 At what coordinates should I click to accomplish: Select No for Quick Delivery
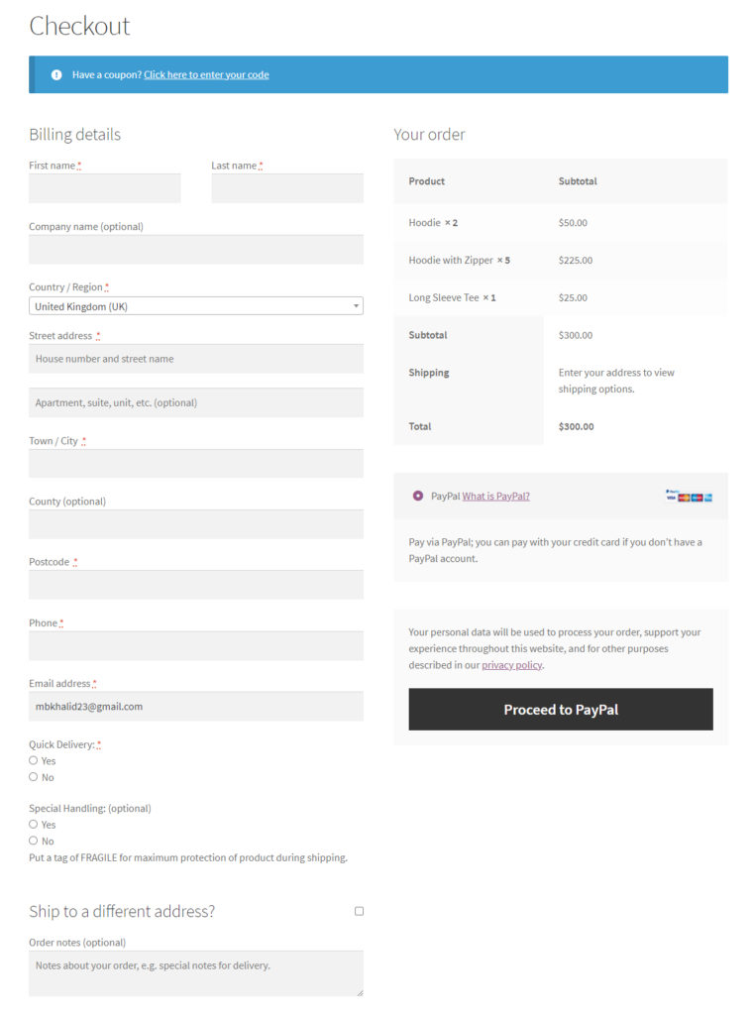point(33,777)
